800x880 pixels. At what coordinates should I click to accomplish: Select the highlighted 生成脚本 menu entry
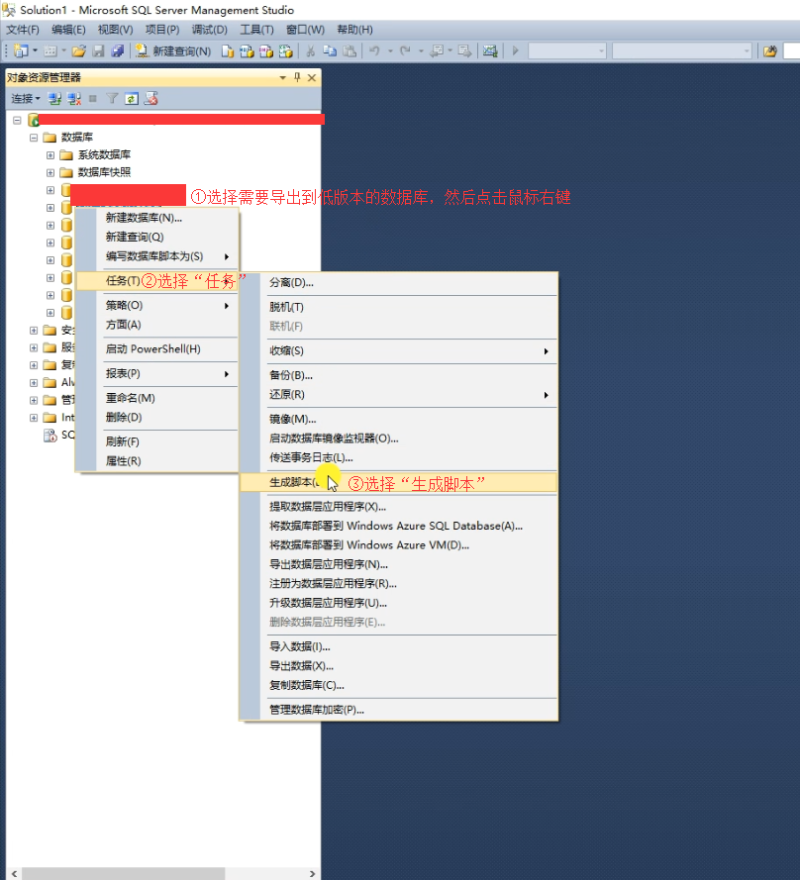coord(399,483)
